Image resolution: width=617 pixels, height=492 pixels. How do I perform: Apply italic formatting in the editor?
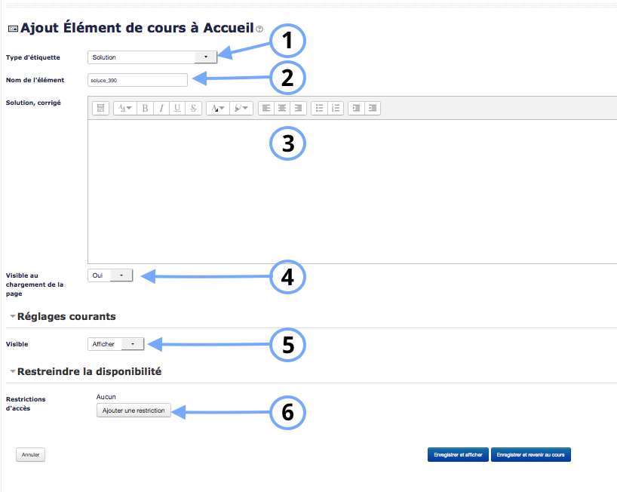[x=161, y=109]
